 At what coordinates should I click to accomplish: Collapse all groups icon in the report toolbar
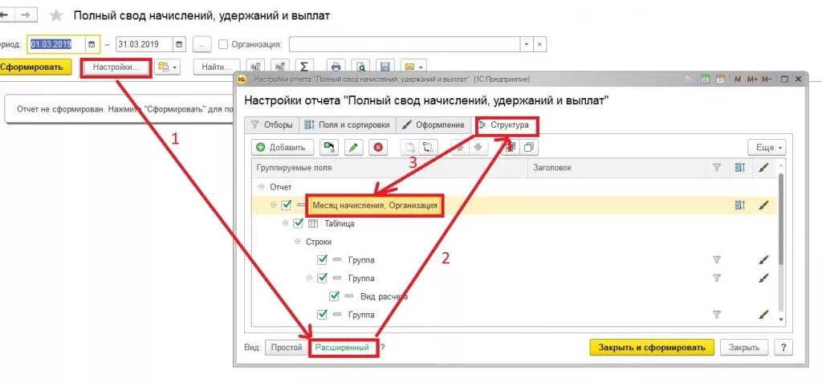point(255,67)
